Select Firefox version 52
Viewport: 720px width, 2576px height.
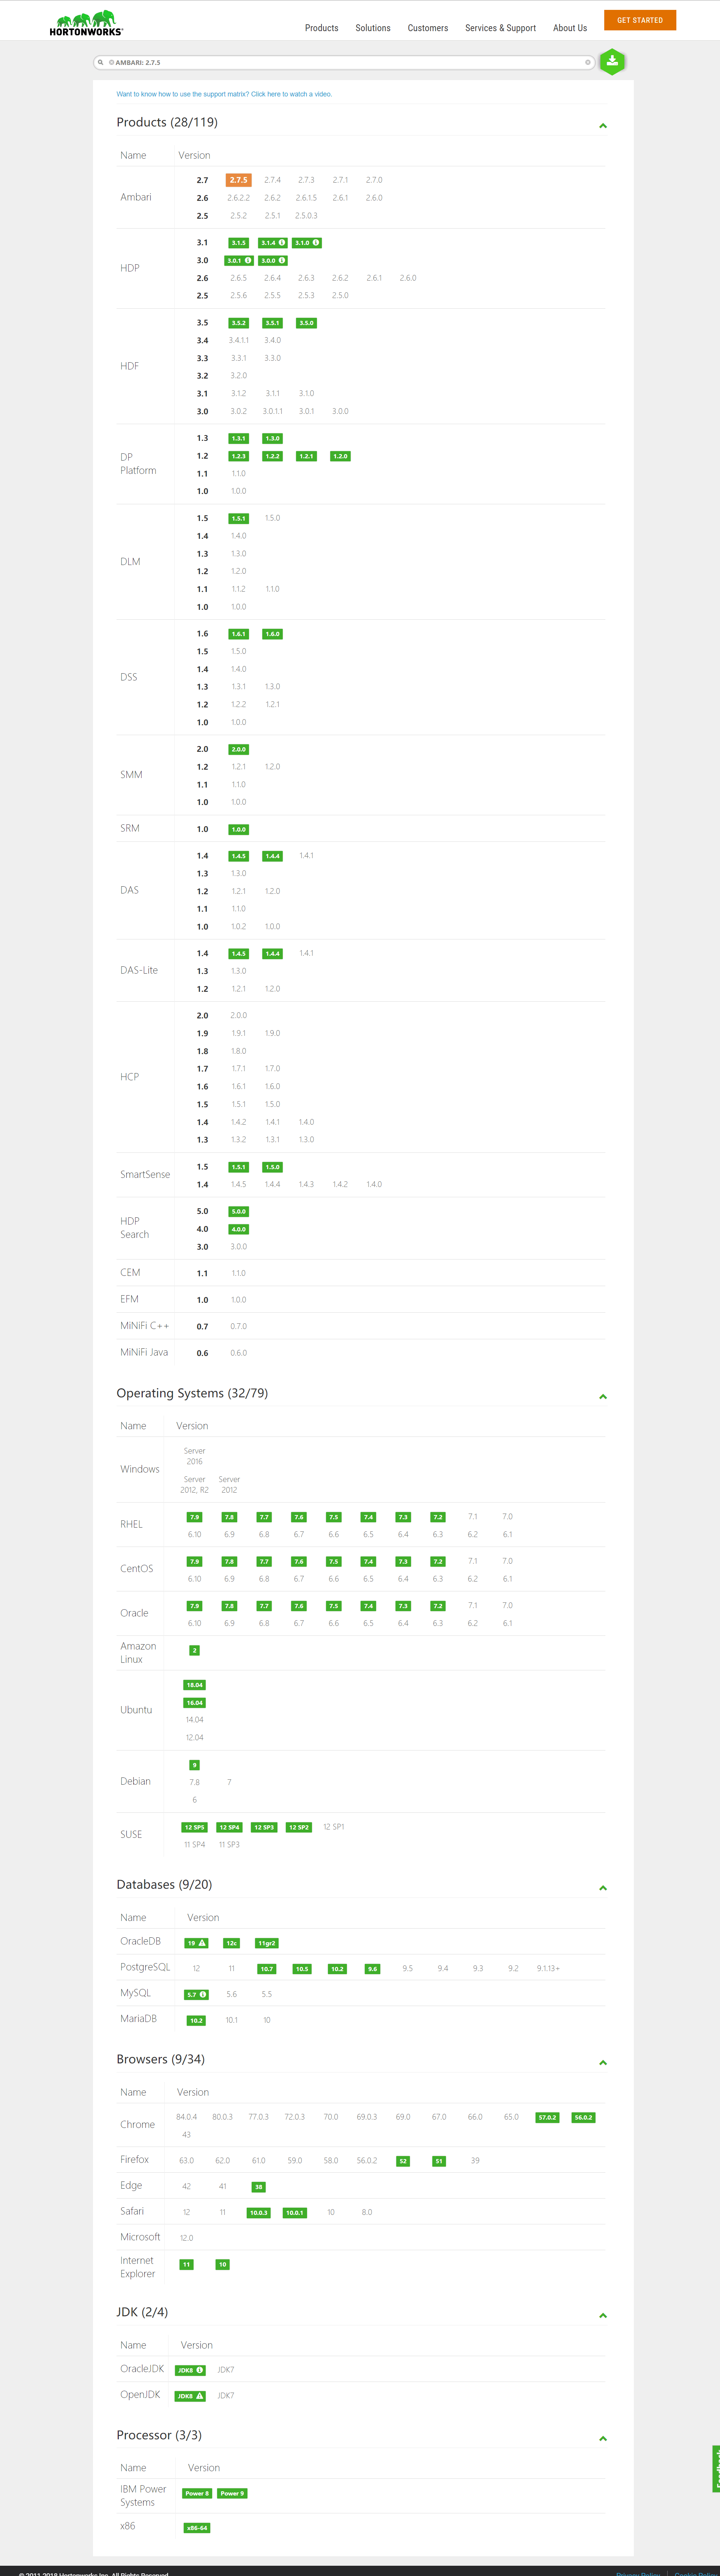(x=403, y=2161)
